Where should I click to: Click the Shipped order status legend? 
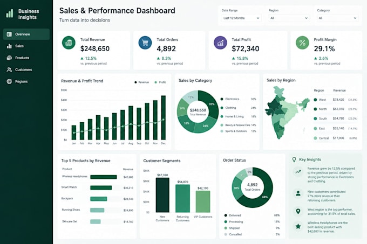[252, 228]
